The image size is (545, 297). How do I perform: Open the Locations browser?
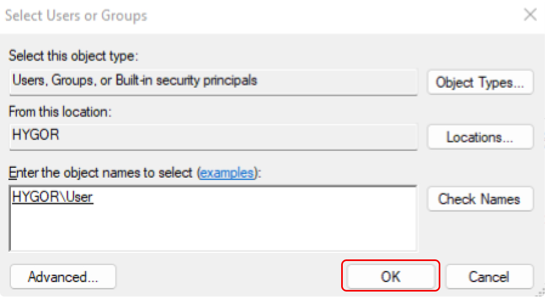[x=480, y=137]
